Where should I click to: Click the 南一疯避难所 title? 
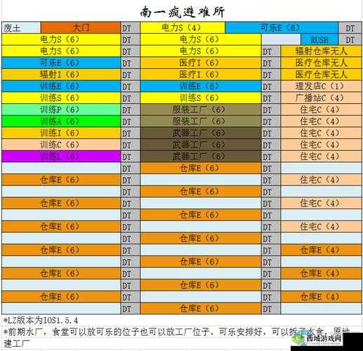pos(183,12)
